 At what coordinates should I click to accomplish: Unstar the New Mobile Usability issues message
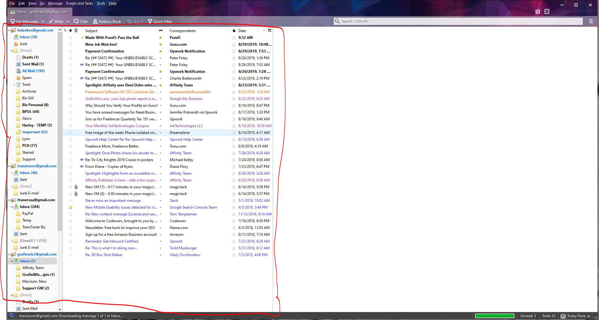click(x=71, y=207)
